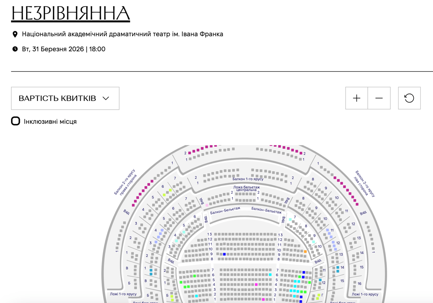Click the clock icon beside the date
Screen dimensions: 433x303
[x=15, y=49]
